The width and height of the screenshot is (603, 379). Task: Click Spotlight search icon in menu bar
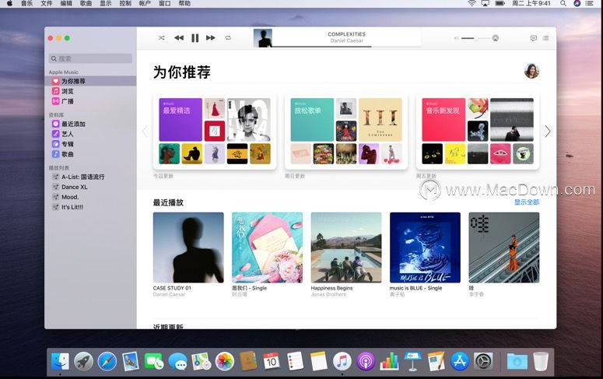coord(563,3)
